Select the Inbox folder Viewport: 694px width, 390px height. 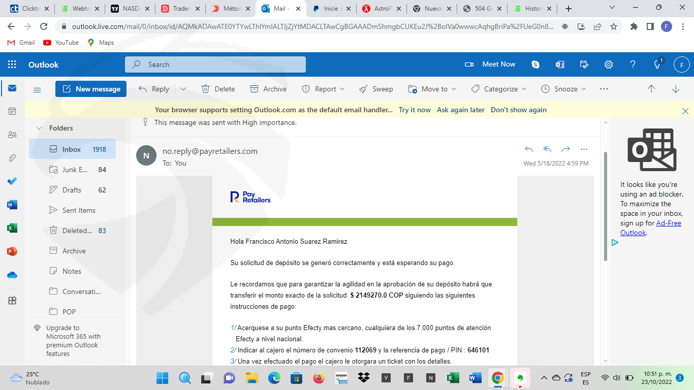pos(72,149)
